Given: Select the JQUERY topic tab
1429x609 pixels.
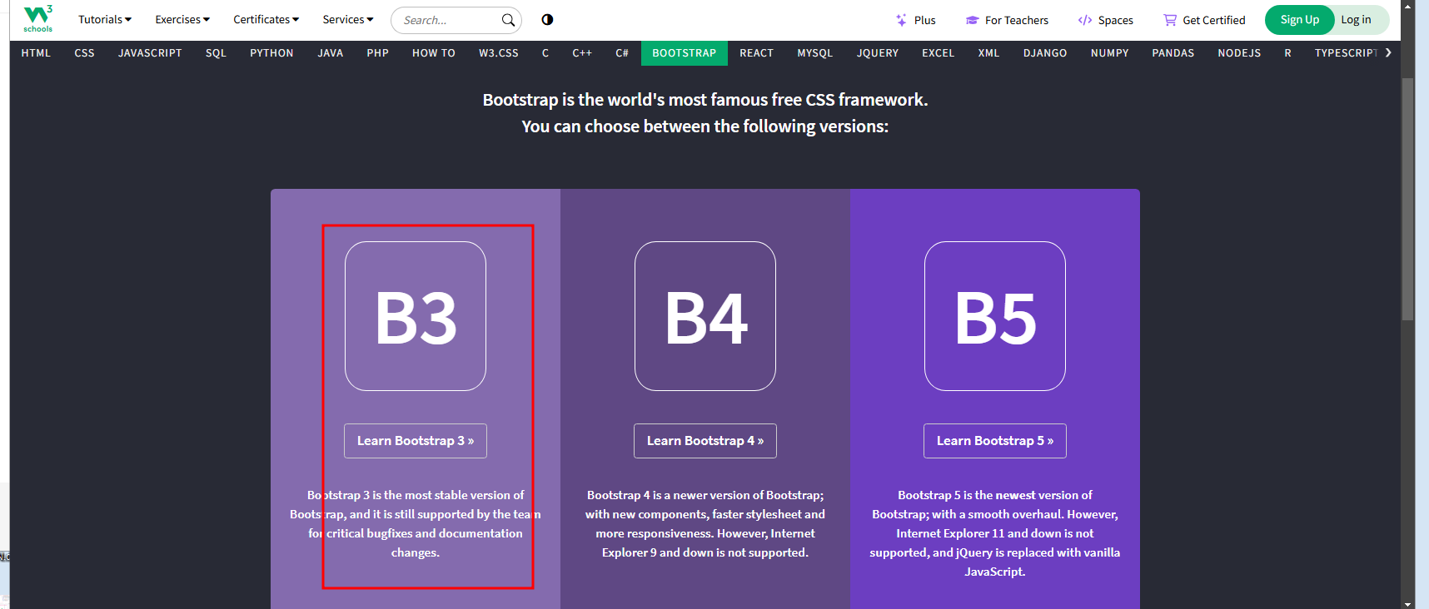Looking at the screenshot, I should coord(878,53).
